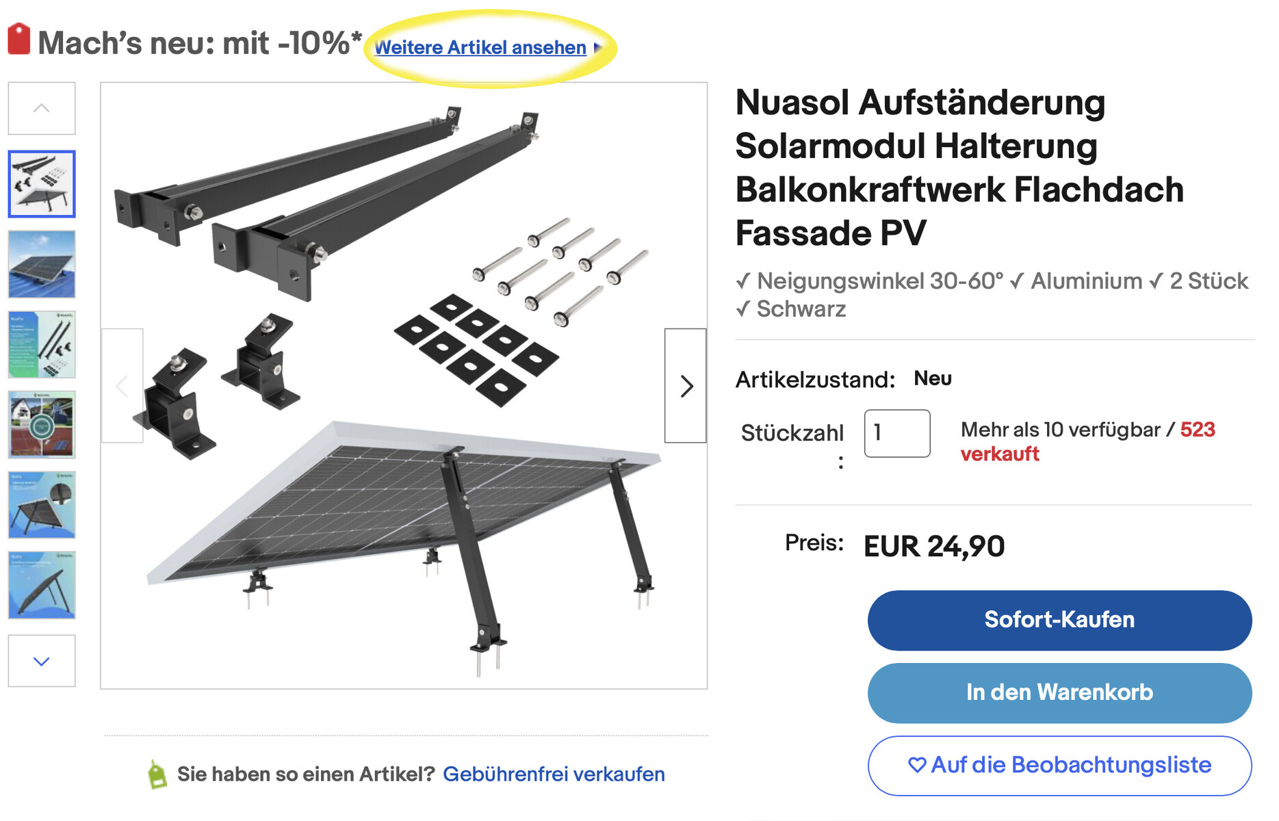
Task: Open the fifth thumbnail of panel stand
Action: coord(42,504)
